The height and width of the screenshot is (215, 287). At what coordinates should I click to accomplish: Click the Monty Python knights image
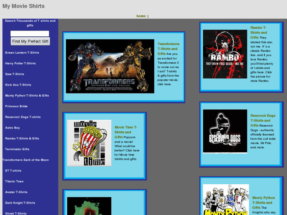pyautogui.click(x=226, y=200)
